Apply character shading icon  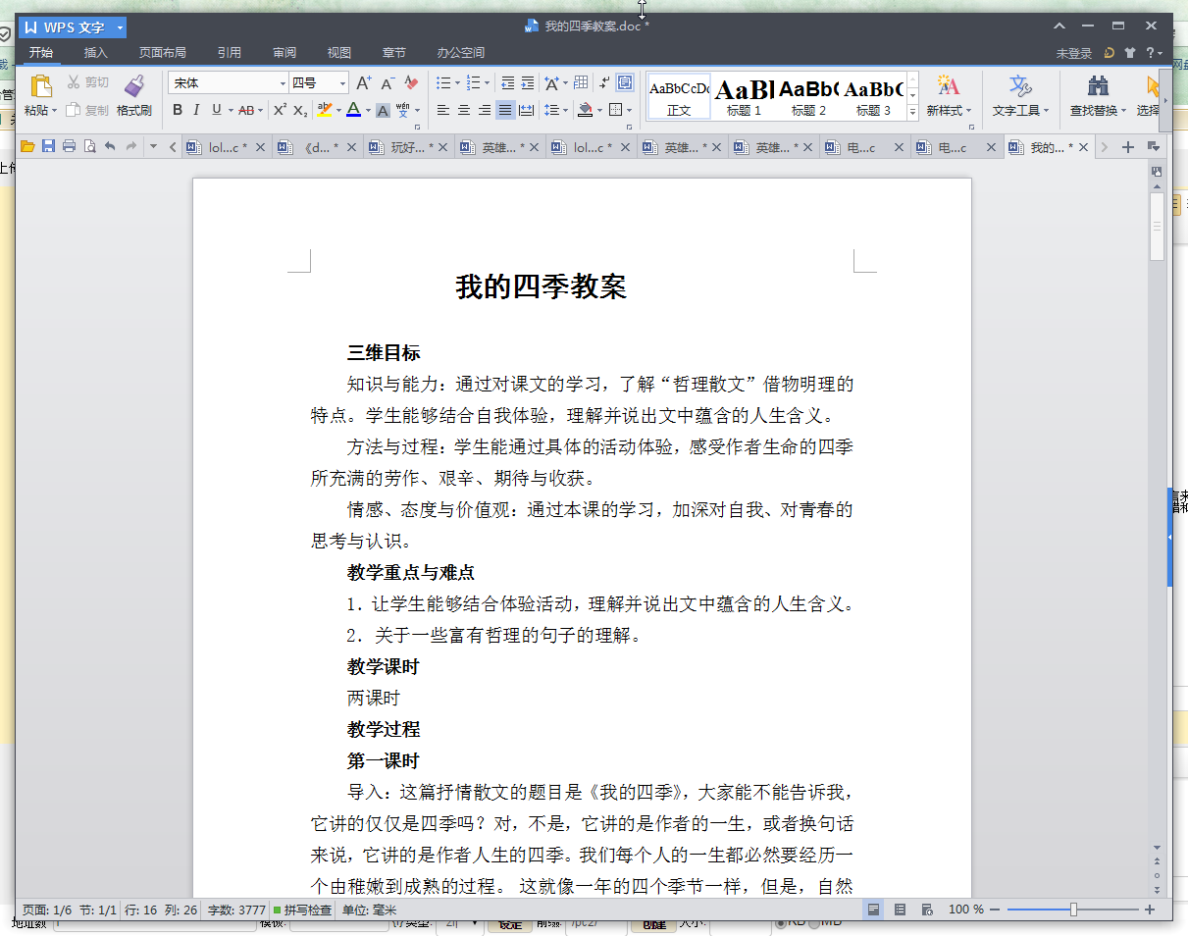click(x=384, y=110)
